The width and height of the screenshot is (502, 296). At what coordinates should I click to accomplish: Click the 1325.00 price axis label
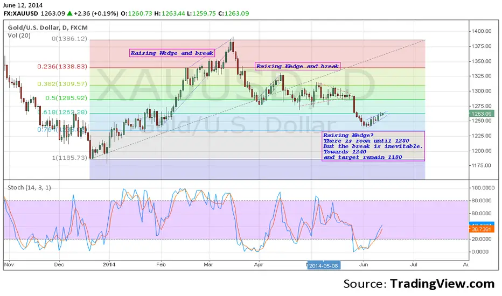[481, 76]
